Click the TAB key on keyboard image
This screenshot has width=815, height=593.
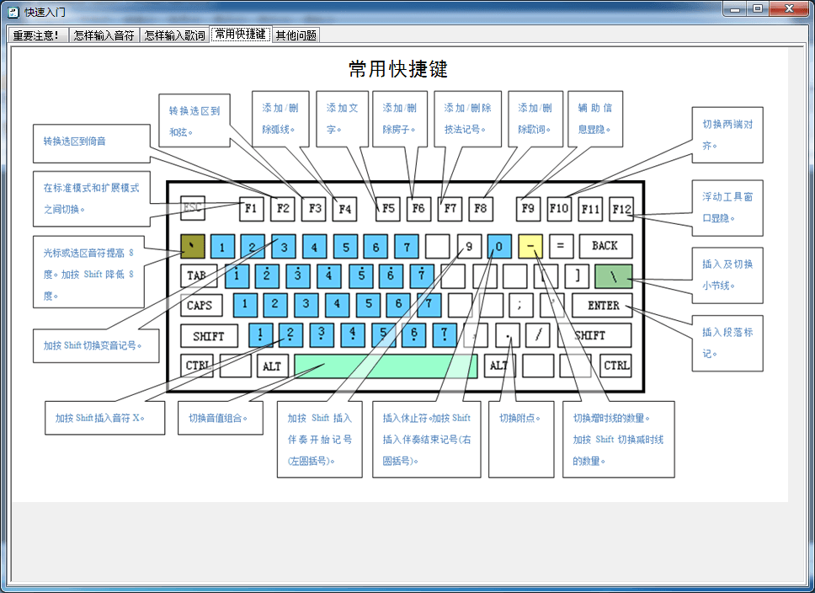click(196, 276)
